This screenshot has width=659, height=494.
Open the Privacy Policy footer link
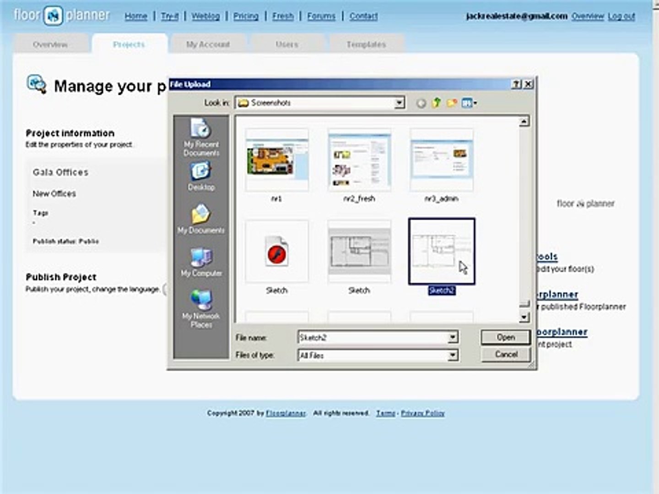[x=423, y=413]
